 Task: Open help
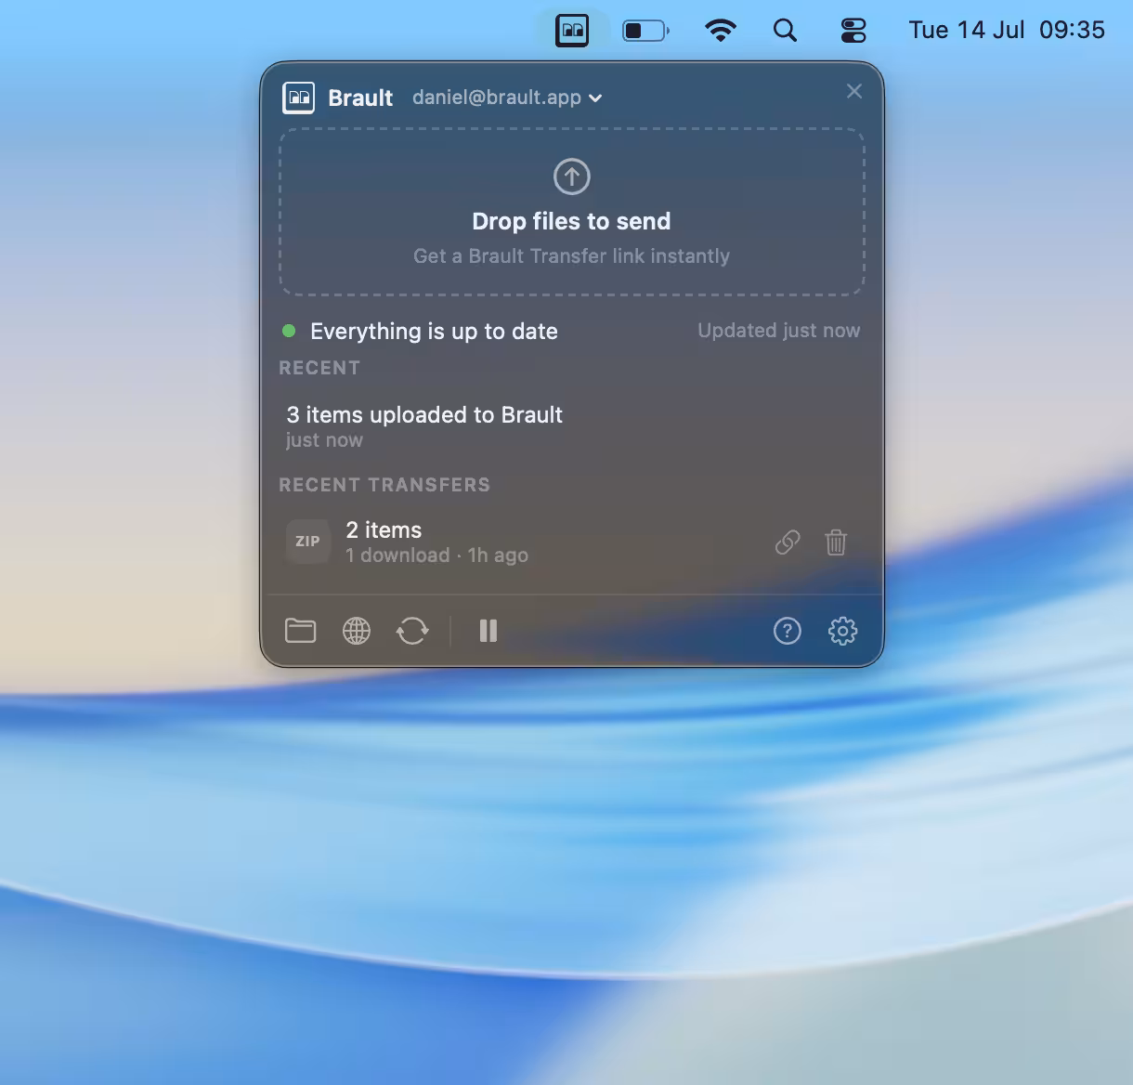(x=788, y=632)
